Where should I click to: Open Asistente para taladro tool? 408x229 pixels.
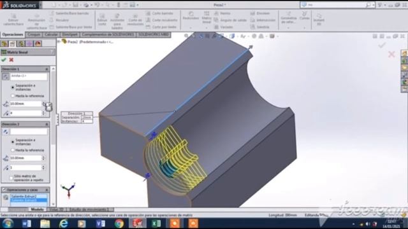(x=117, y=21)
